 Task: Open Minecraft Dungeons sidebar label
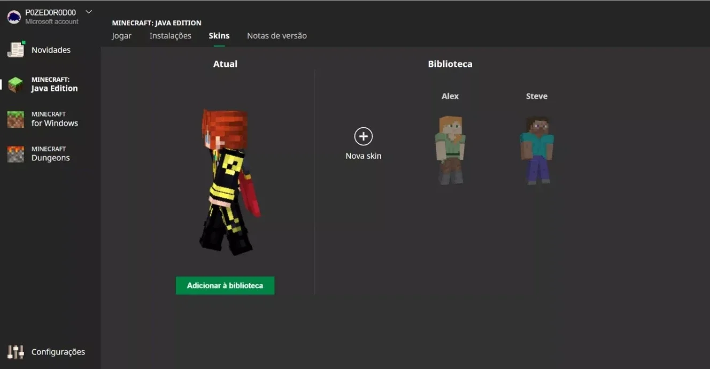51,153
